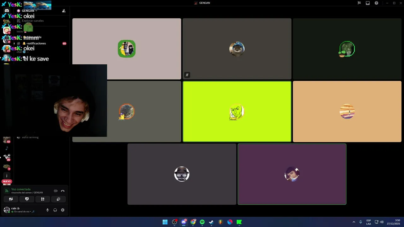The image size is (404, 227).
Task: Click the tray microphone icon
Action: tap(361, 222)
